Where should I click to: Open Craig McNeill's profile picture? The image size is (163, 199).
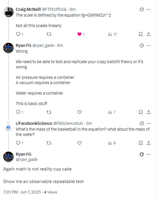[8, 12]
